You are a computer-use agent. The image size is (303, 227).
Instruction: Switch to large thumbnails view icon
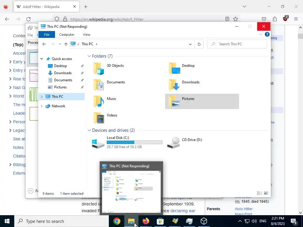(x=266, y=193)
